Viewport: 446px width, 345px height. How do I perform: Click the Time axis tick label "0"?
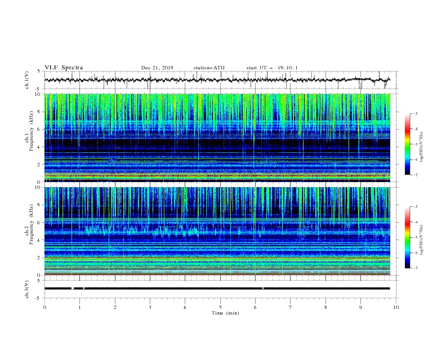pos(44,307)
